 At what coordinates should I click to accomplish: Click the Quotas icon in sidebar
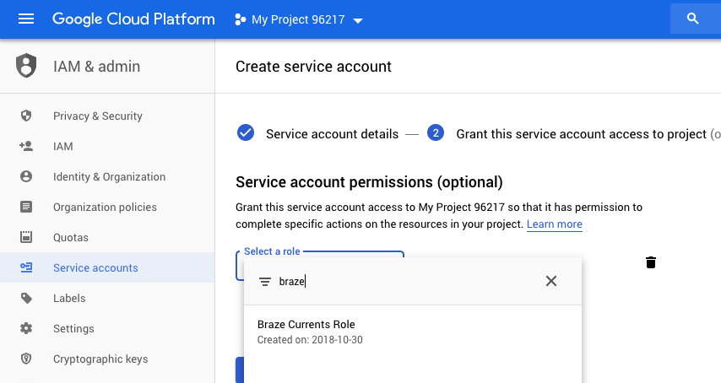[x=26, y=237]
